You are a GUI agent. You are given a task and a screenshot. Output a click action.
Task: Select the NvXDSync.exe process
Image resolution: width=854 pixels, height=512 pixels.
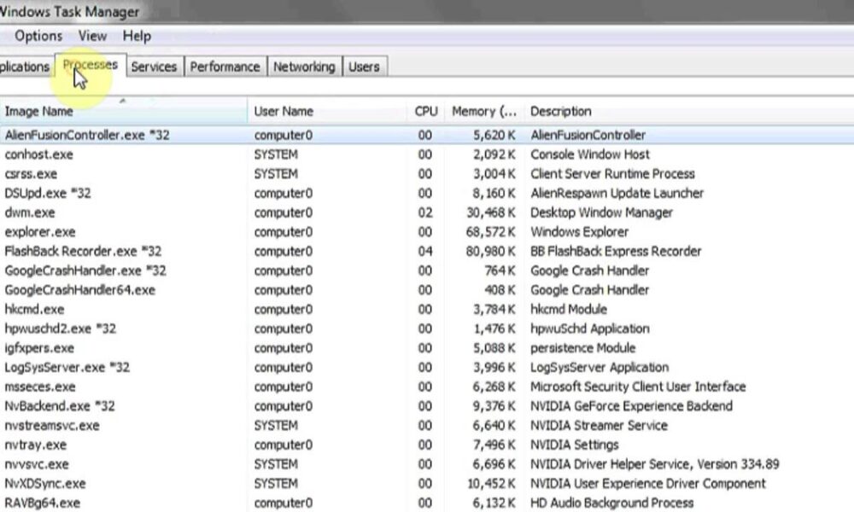[x=427, y=483]
